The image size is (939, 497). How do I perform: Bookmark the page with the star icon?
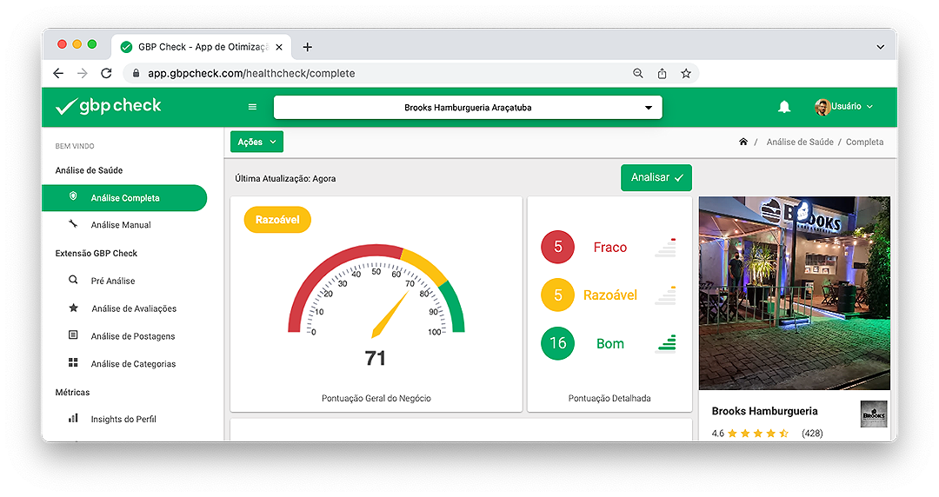[686, 73]
